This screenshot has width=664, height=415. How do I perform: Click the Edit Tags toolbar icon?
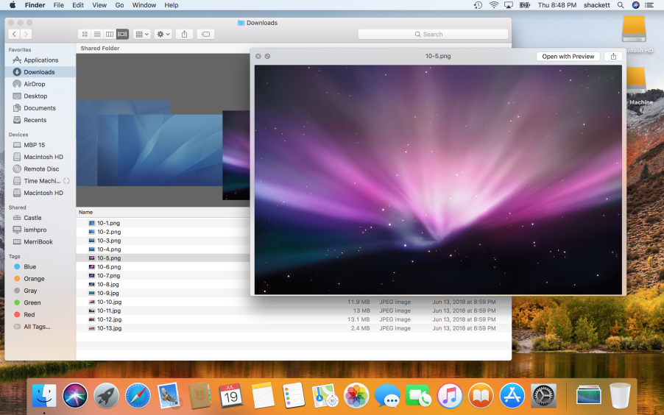click(206, 34)
